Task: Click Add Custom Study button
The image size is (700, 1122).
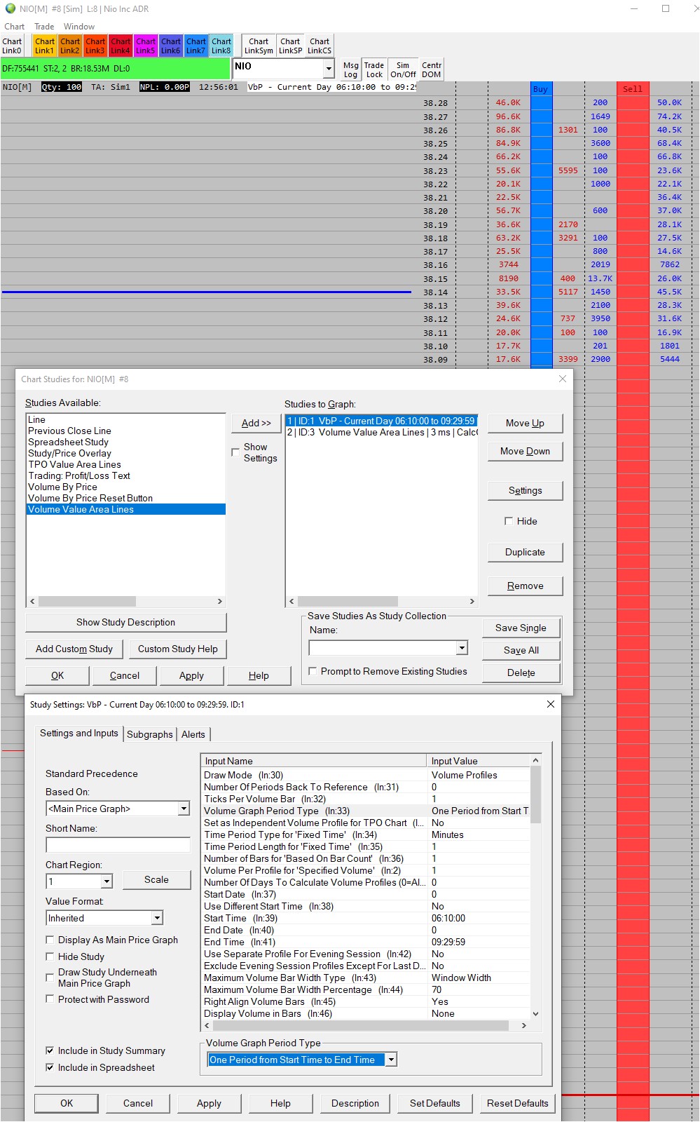Action: (74, 649)
